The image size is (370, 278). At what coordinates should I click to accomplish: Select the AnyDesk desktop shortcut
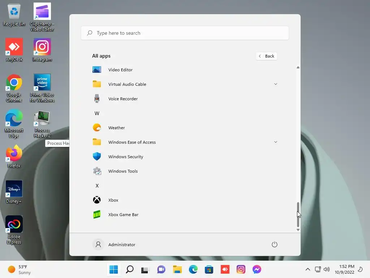pyautogui.click(x=14, y=50)
